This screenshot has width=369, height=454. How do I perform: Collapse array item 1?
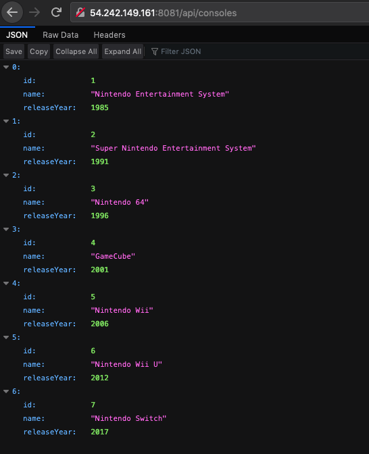(x=6, y=122)
